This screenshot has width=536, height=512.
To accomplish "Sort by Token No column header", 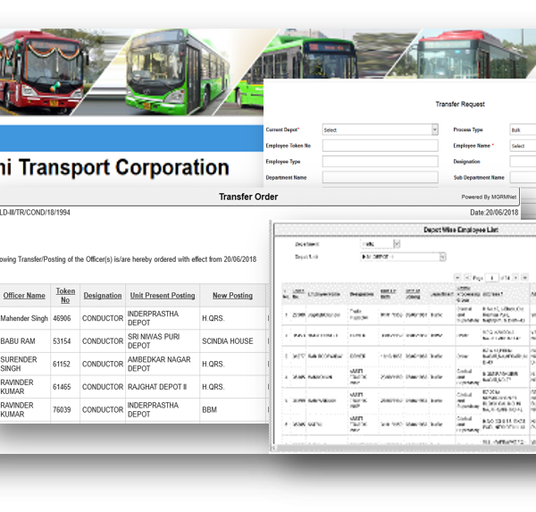I will pyautogui.click(x=65, y=296).
